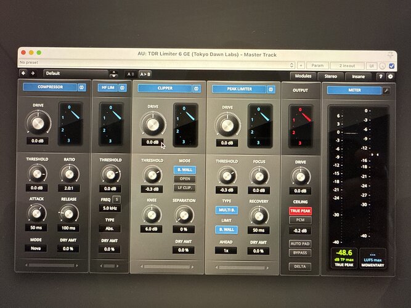The height and width of the screenshot is (308, 411).
Task: Click the Compressor DRIVE knob
Action: [38, 123]
